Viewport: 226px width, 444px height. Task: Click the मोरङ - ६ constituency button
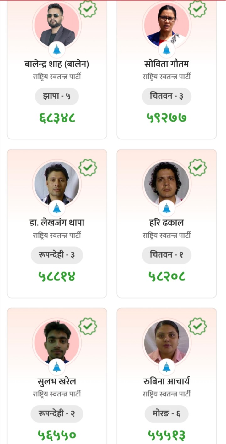pos(166,414)
